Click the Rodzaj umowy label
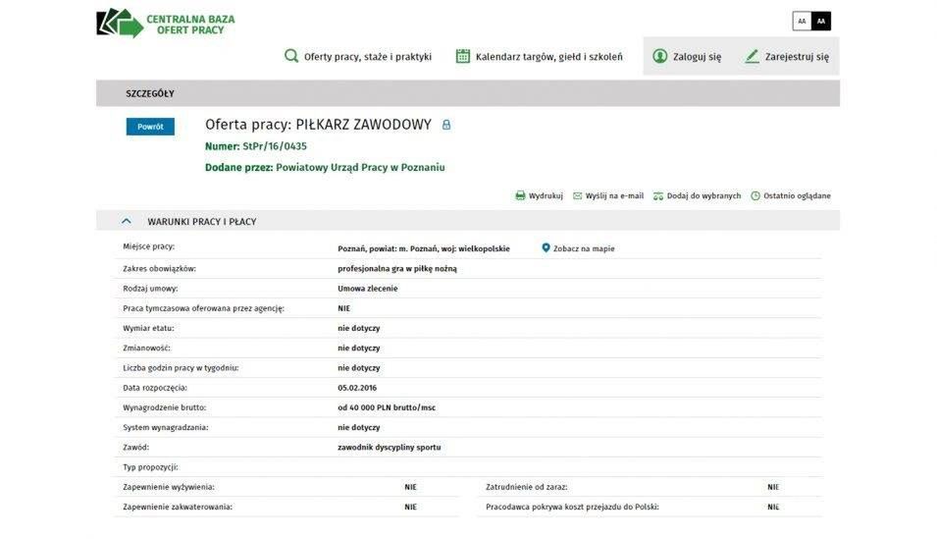The width and height of the screenshot is (937, 539). pos(150,289)
